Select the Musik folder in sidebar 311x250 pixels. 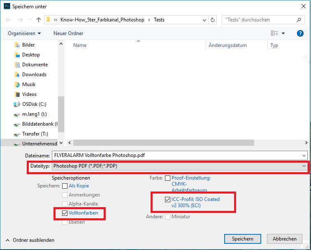28,84
